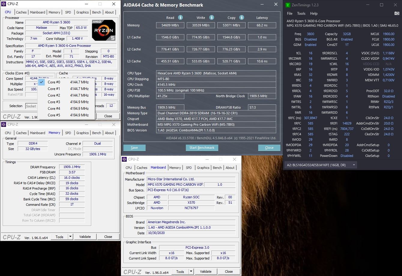This screenshot has width=402, height=276.
Task: Select Core #3 in the core clock menu
Action: pos(66,102)
